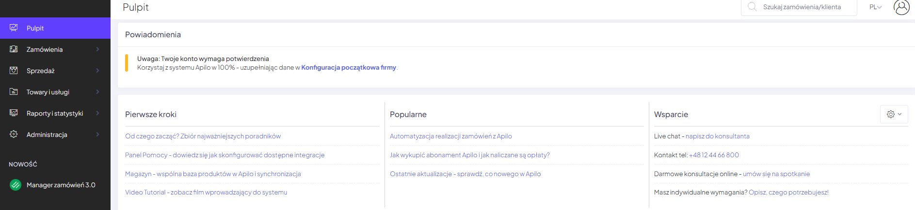Viewport: 915px width, 210px height.
Task: Click the Administracja gear icon
Action: point(14,135)
